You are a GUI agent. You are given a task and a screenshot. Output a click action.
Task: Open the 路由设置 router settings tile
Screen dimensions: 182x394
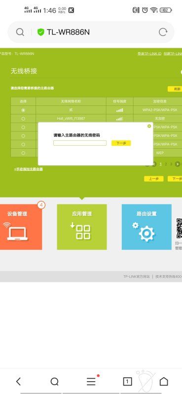[x=146, y=227]
